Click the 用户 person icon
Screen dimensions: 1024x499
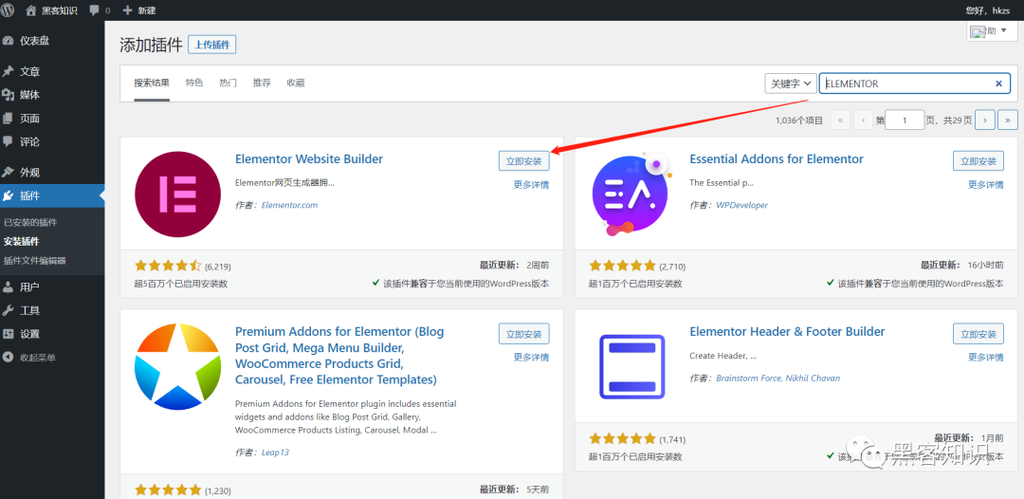click(x=9, y=286)
